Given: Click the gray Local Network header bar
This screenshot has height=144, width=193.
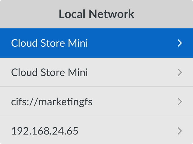Looking at the screenshot, I should [x=96, y=14].
